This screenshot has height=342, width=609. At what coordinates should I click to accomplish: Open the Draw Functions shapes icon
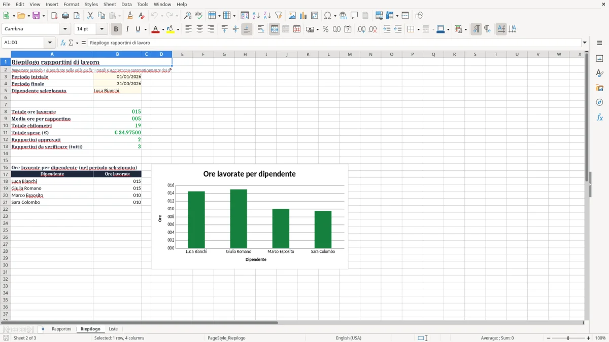coord(419,16)
